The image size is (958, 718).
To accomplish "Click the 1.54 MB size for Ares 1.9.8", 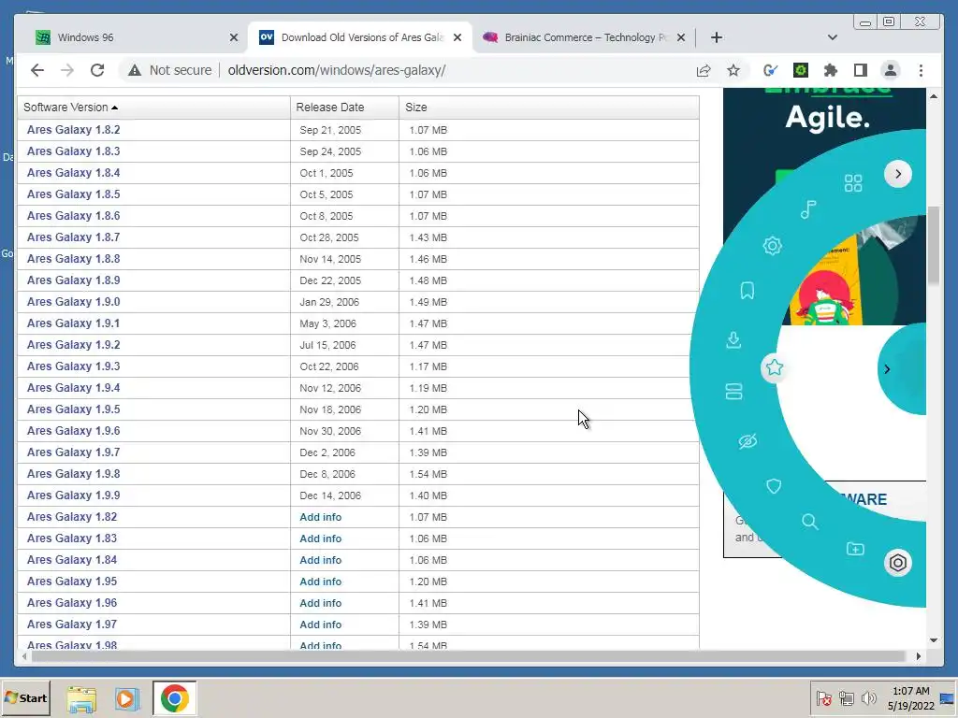I will click(x=428, y=474).
